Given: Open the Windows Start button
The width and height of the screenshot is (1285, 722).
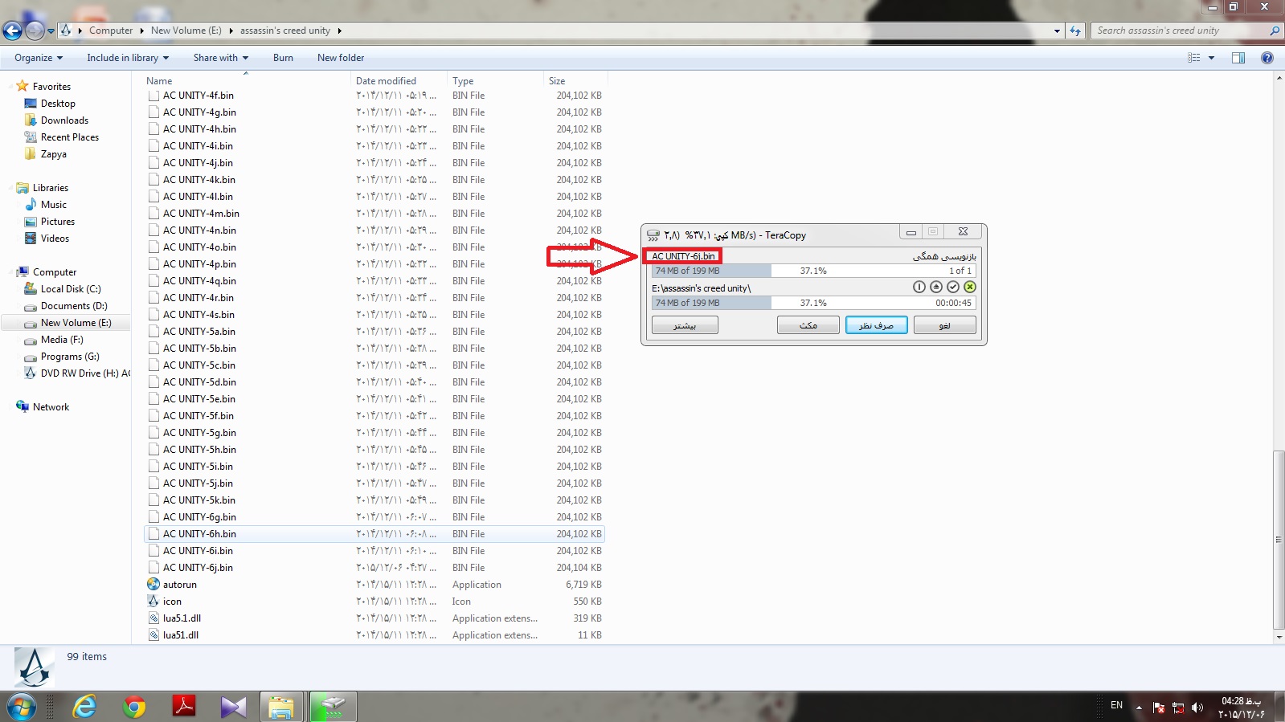Looking at the screenshot, I should [x=21, y=708].
